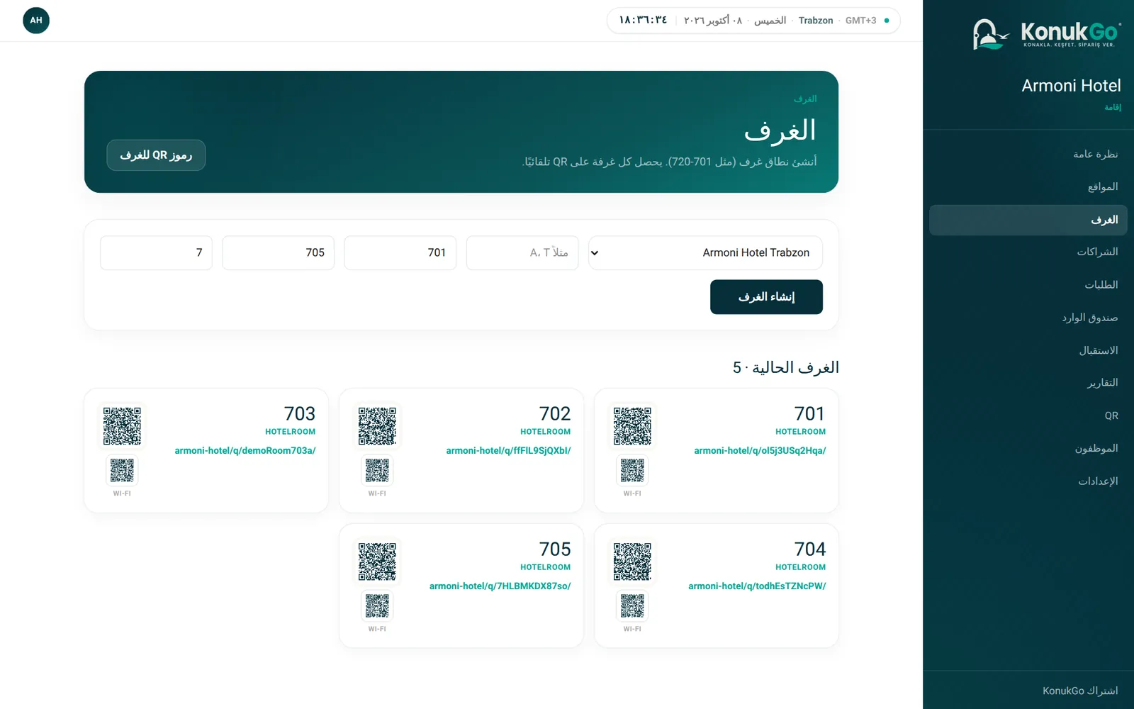Image resolution: width=1134 pixels, height=709 pixels.
Task: Open QR in sidebar
Action: coord(1028,415)
